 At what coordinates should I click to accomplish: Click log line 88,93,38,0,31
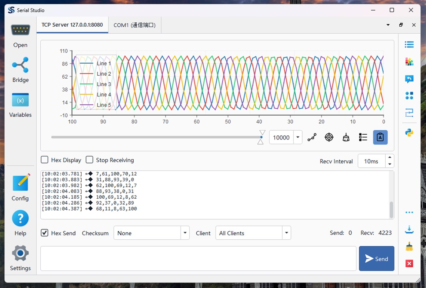[88, 191]
